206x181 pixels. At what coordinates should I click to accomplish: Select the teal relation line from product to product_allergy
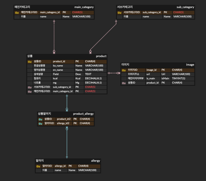coord(67,103)
